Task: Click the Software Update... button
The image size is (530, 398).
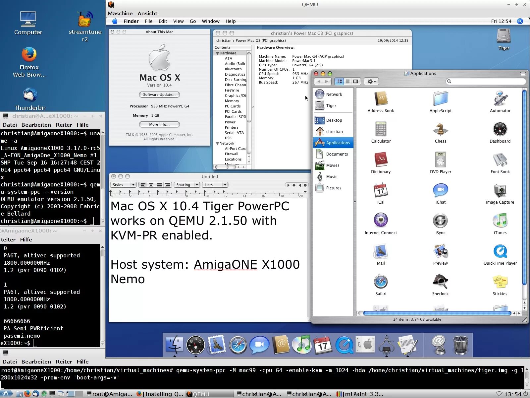Action: click(159, 95)
